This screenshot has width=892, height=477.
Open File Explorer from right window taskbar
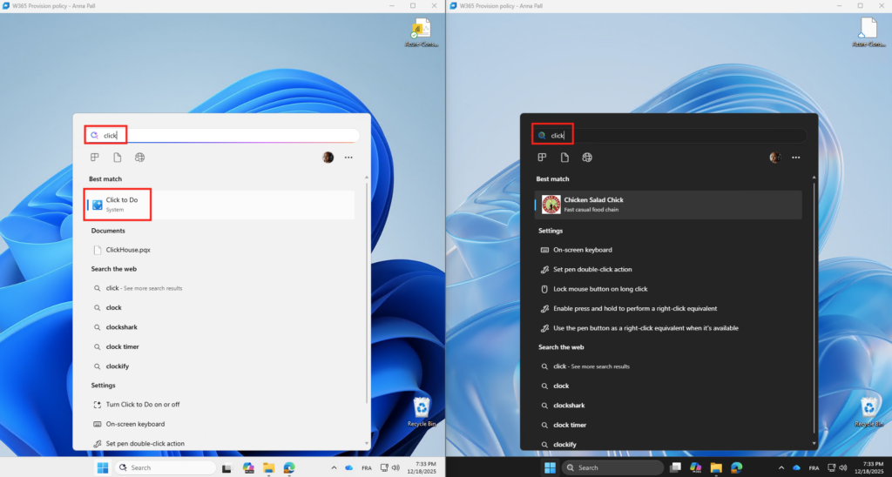pos(715,467)
